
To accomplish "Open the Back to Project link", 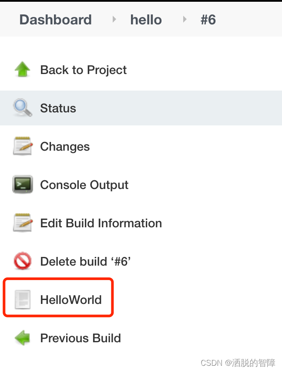I will point(84,70).
